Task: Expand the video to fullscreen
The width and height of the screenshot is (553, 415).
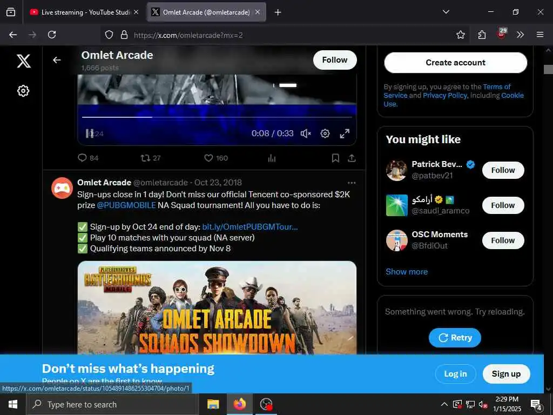Action: tap(345, 133)
